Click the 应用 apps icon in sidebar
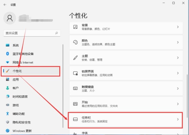This screenshot has width=189, height=135. tap(8, 79)
